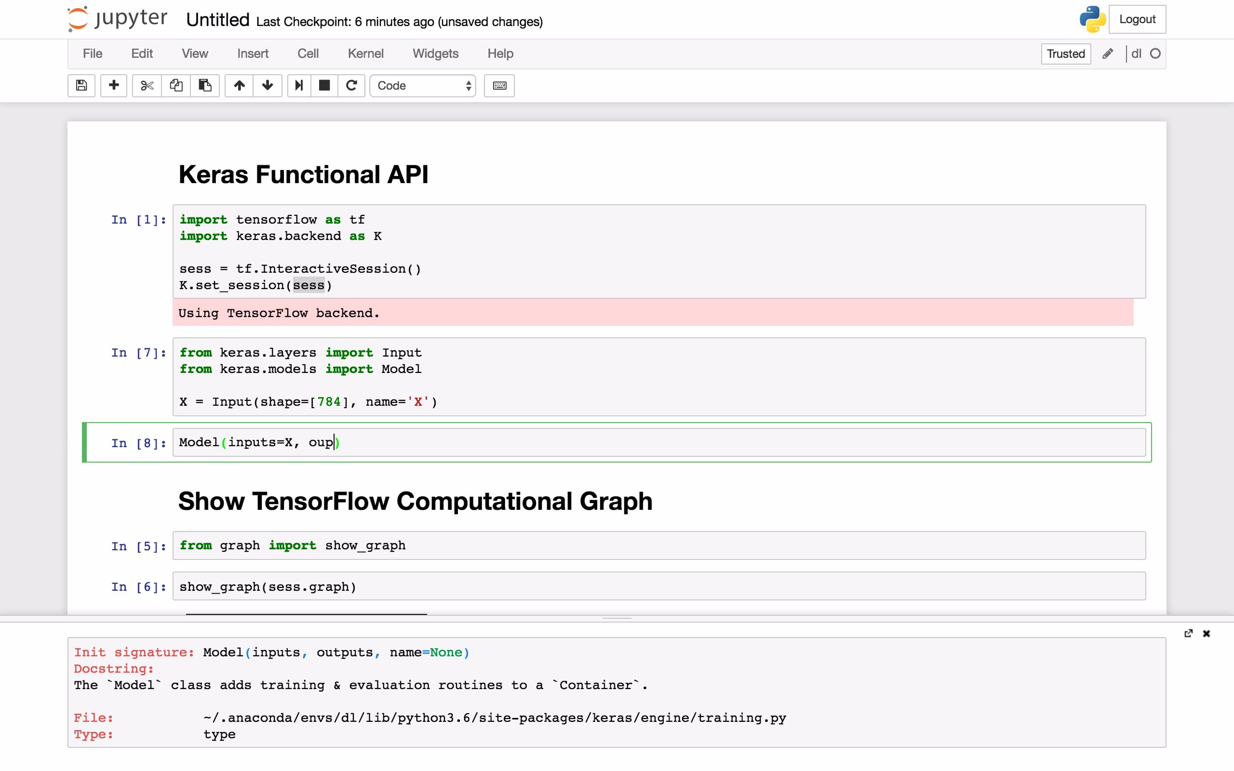Click the kernel idle circle indicator
Image resolution: width=1234 pixels, height=771 pixels.
pos(1155,53)
